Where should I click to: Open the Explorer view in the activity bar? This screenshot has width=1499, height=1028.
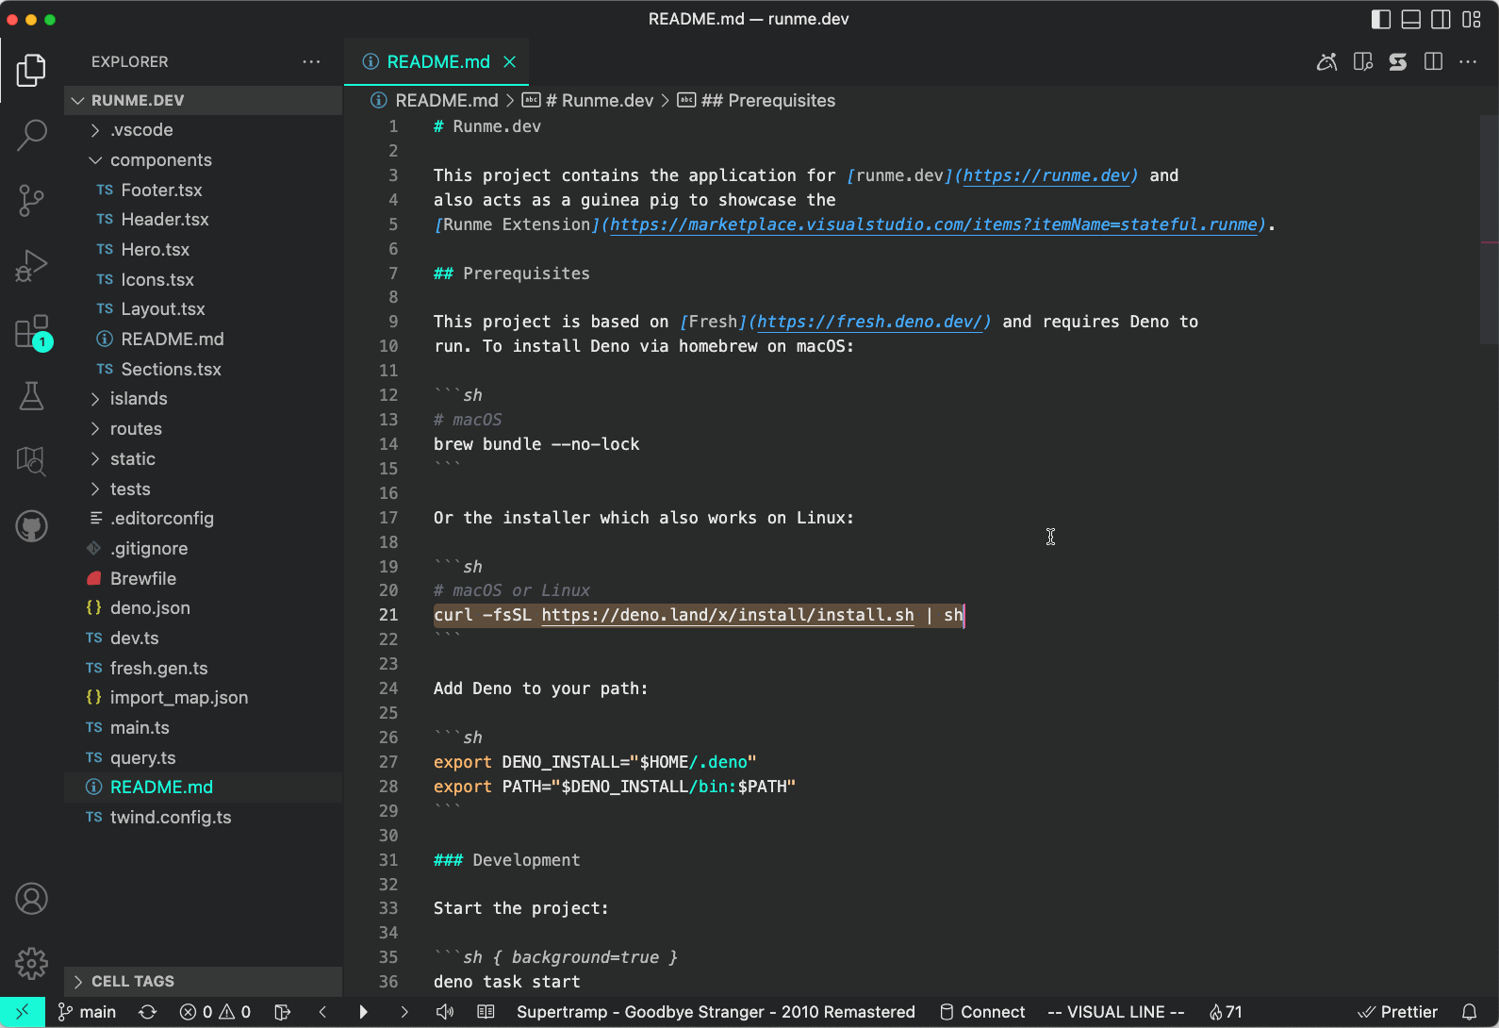[x=31, y=70]
